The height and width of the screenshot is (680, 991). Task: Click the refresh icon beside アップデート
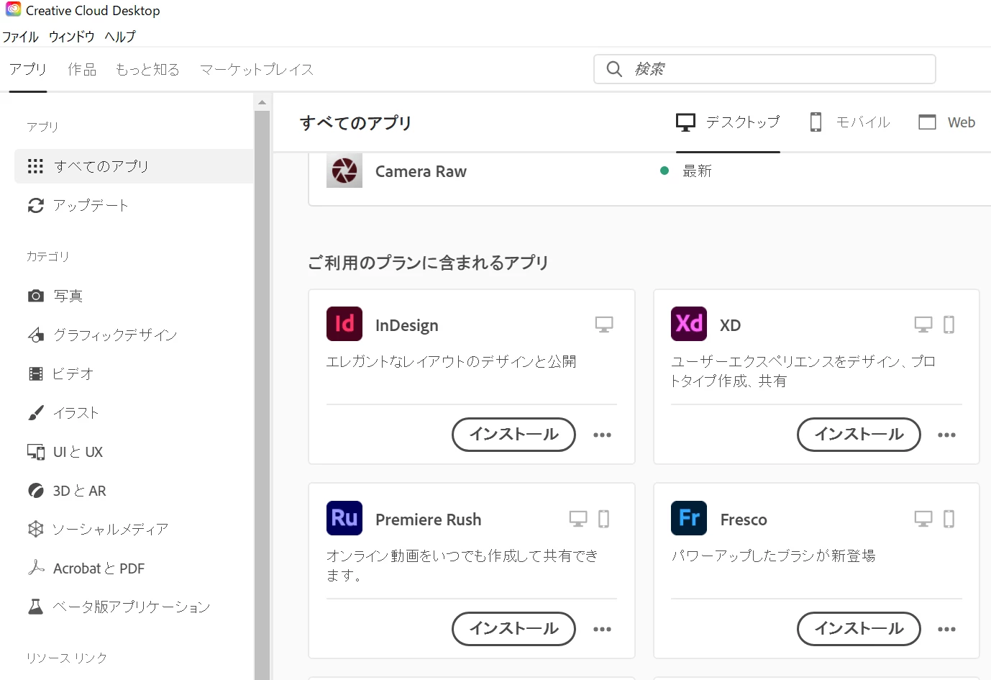35,205
